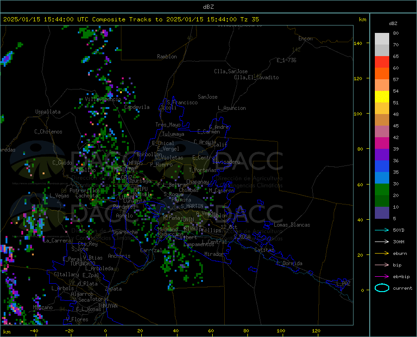The image size is (417, 337).
Task: Click the Villavicencio place label
Action: tap(103, 99)
